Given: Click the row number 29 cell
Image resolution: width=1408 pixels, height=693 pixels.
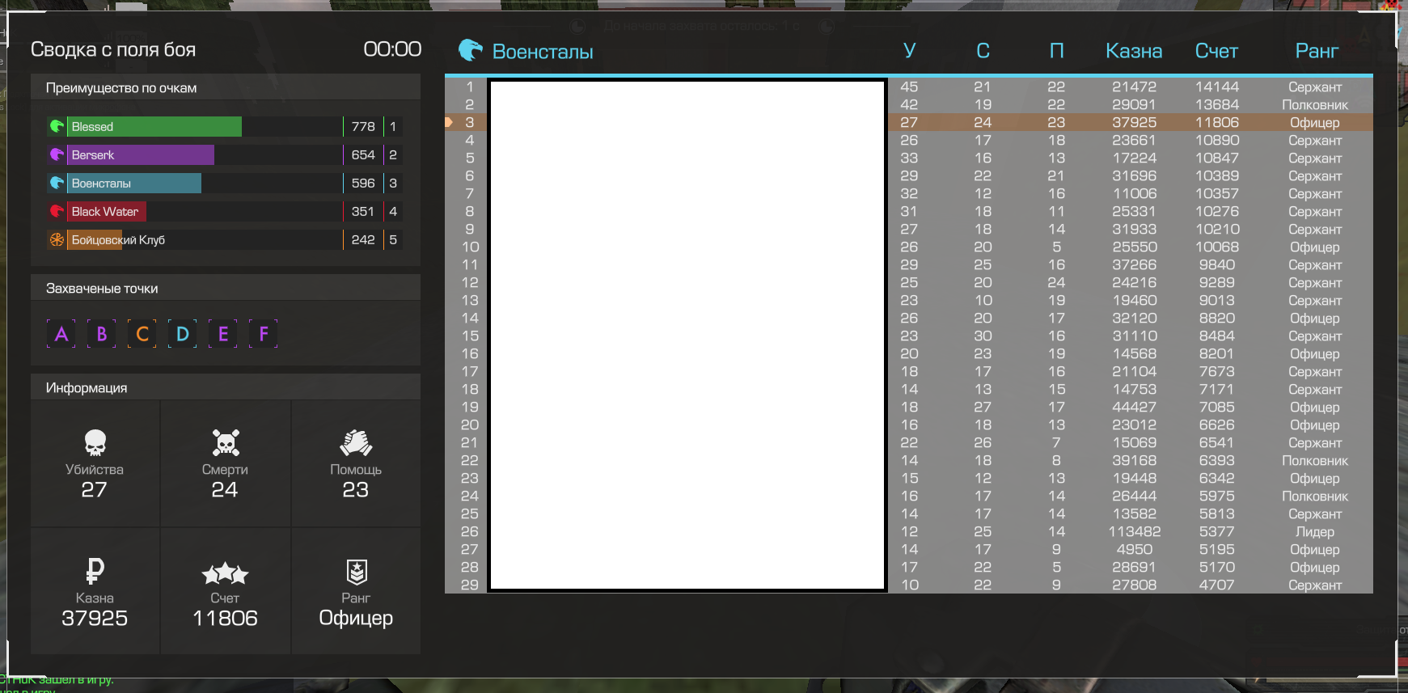Looking at the screenshot, I should (470, 585).
